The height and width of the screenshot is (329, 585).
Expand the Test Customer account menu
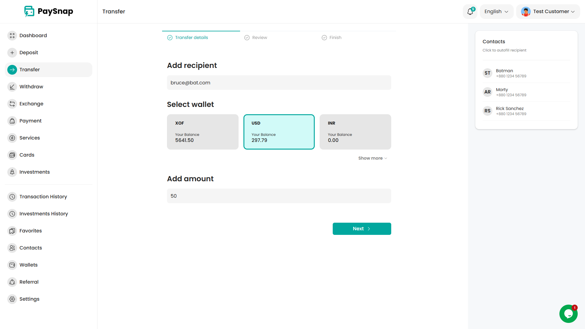pos(548,12)
